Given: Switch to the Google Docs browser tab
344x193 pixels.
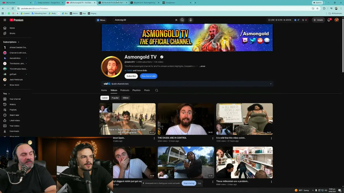Looking at the screenshot, I should pos(49,3).
